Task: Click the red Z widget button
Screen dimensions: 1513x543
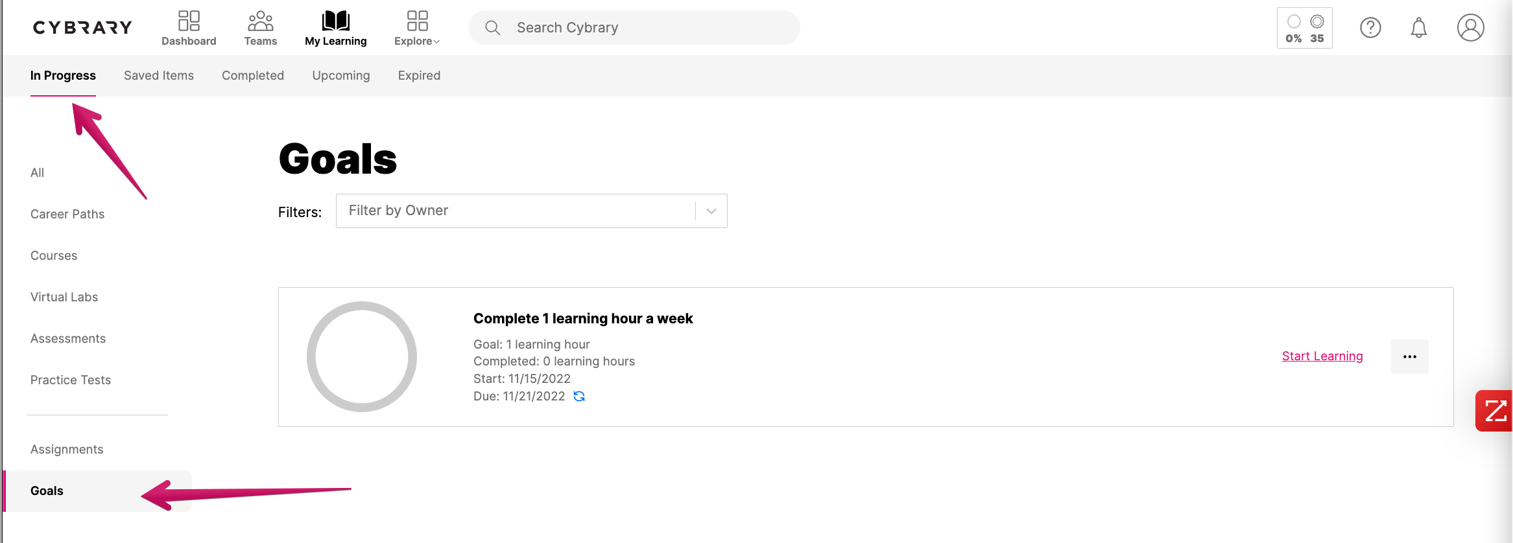Action: pyautogui.click(x=1494, y=411)
